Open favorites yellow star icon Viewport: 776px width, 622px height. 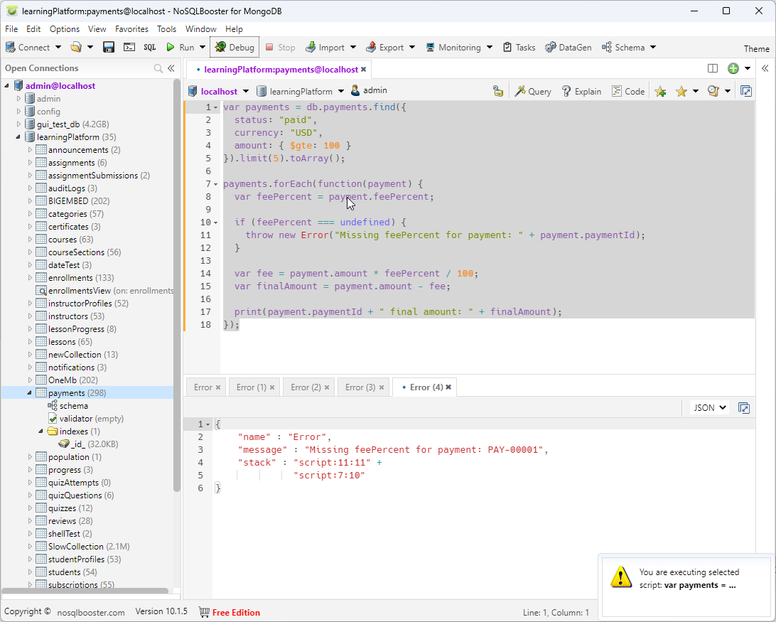coord(681,91)
